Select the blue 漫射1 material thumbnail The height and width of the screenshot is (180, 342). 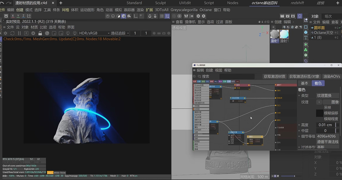284,34
